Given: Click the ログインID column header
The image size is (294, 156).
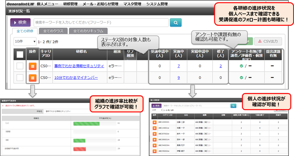Looking at the screenshot, I should 167,116.
